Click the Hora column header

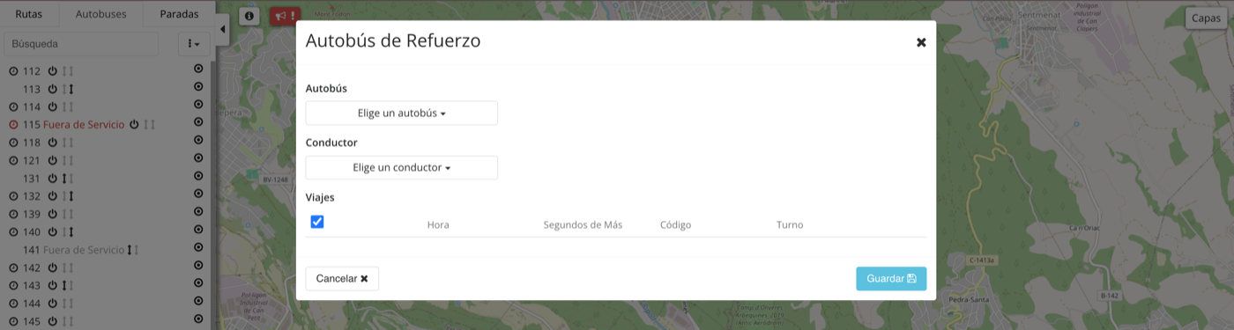click(x=438, y=225)
